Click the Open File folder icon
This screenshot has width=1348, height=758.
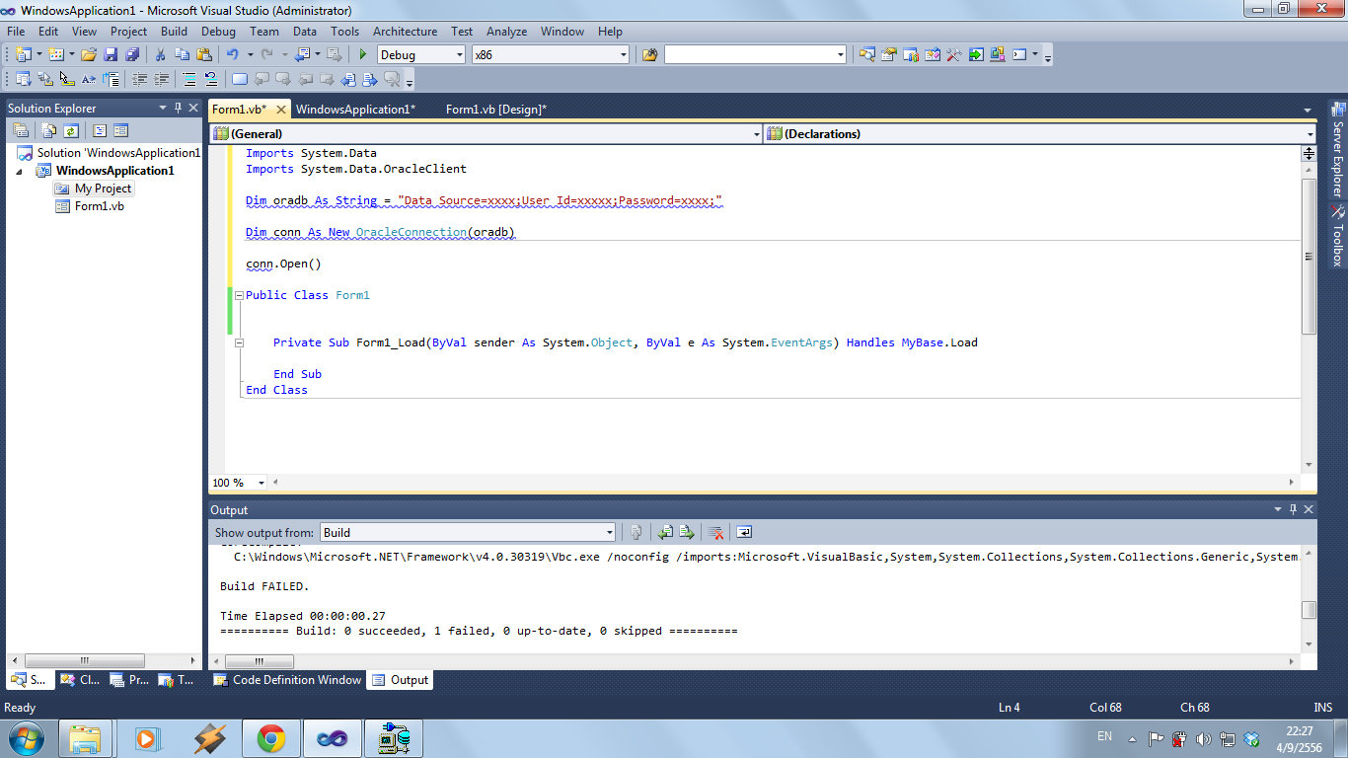tap(89, 54)
